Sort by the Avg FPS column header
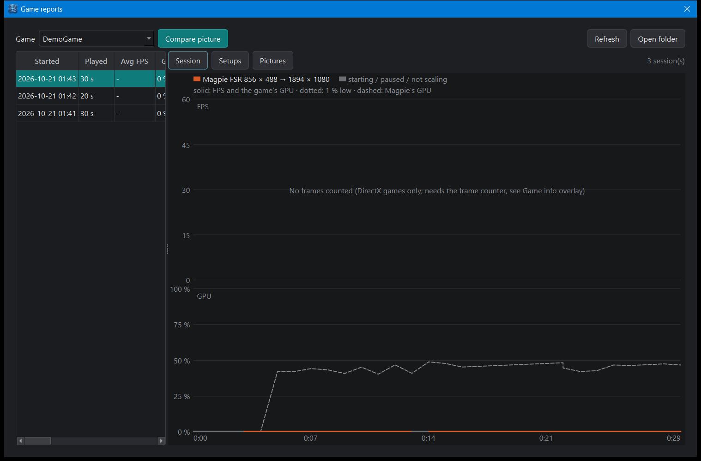701x461 pixels. pyautogui.click(x=134, y=61)
